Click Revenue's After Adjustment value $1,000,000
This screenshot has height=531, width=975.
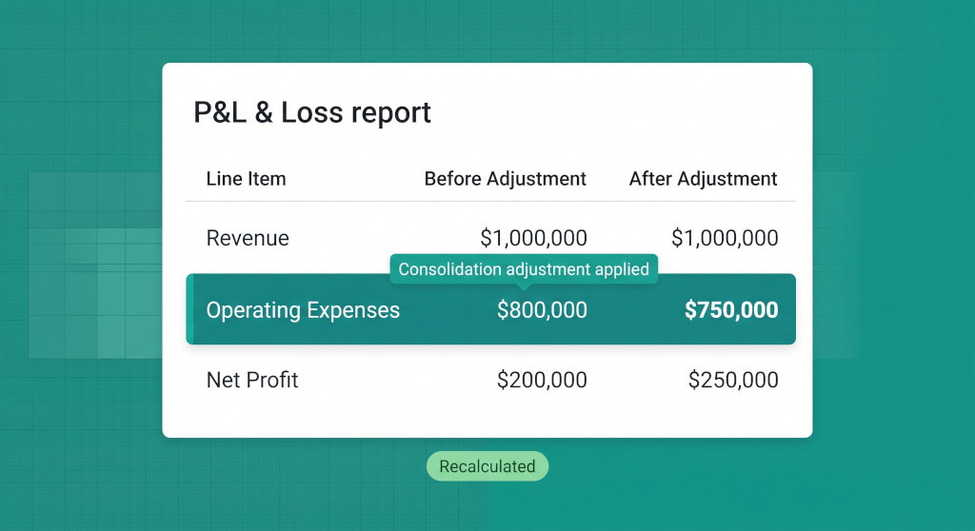pyautogui.click(x=725, y=238)
